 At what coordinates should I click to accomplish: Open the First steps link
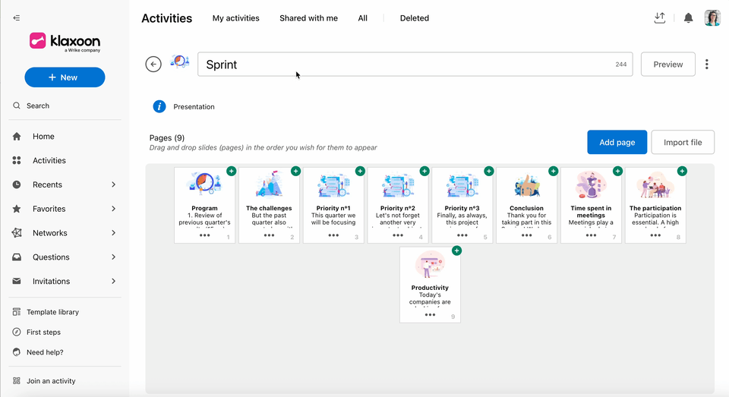point(43,332)
